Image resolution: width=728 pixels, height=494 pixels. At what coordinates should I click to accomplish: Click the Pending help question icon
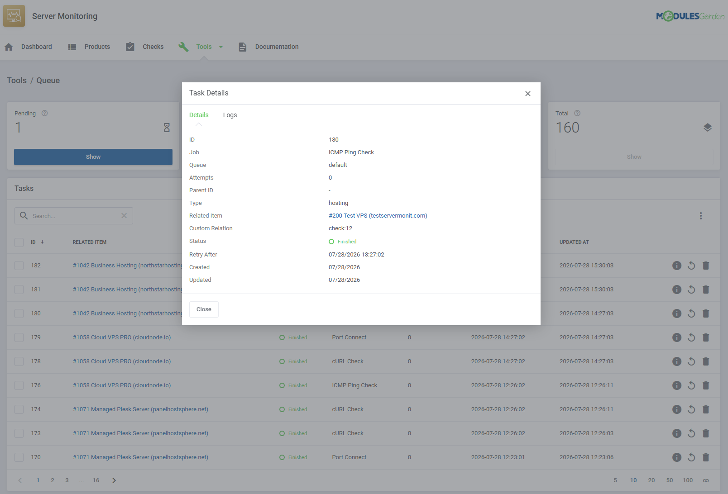tap(44, 113)
